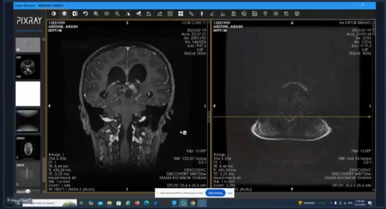Toggle the checkbox icon in the toolbar
The height and width of the screenshot is (209, 386).
click(x=254, y=14)
